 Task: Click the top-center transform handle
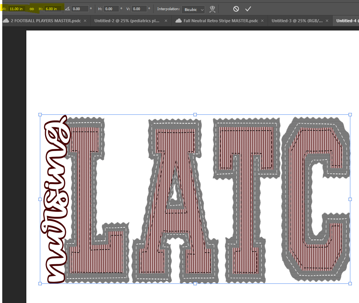(x=195, y=114)
